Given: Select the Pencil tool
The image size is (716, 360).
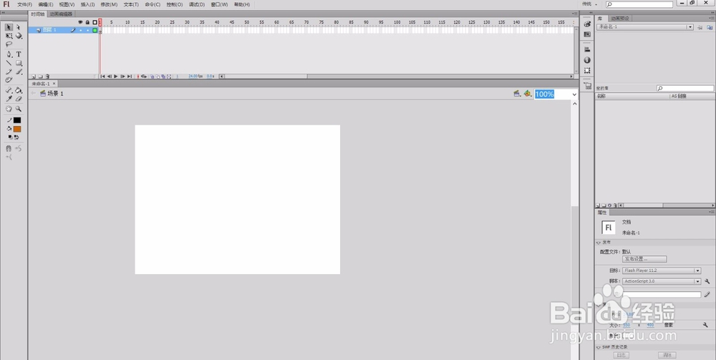Looking at the screenshot, I should click(x=9, y=72).
